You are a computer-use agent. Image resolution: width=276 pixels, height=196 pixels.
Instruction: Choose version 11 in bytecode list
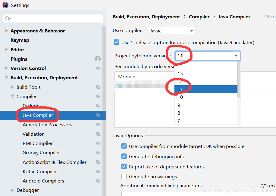206,89
